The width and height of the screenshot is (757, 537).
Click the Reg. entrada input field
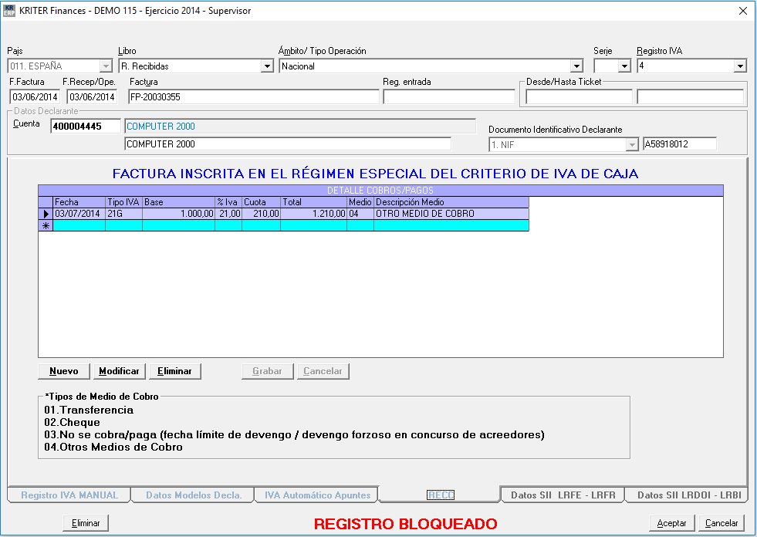[449, 97]
